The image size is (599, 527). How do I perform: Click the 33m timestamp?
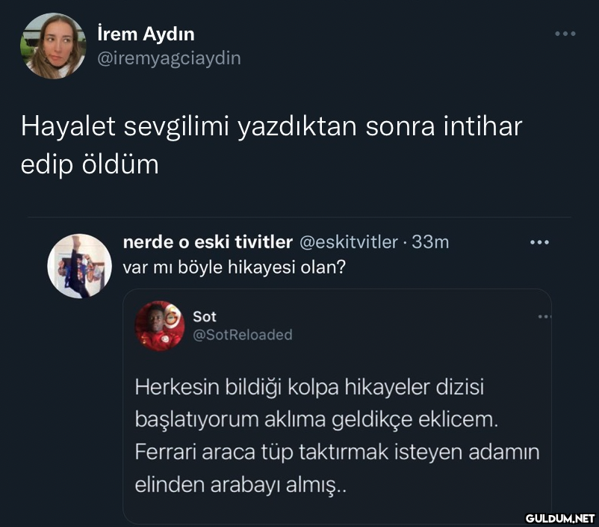[431, 241]
